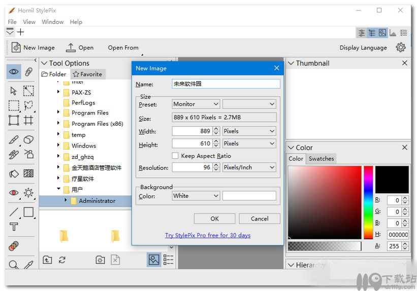Select the arrow pointer tool
Viewport: 417px width, 291px height.
coord(13,91)
